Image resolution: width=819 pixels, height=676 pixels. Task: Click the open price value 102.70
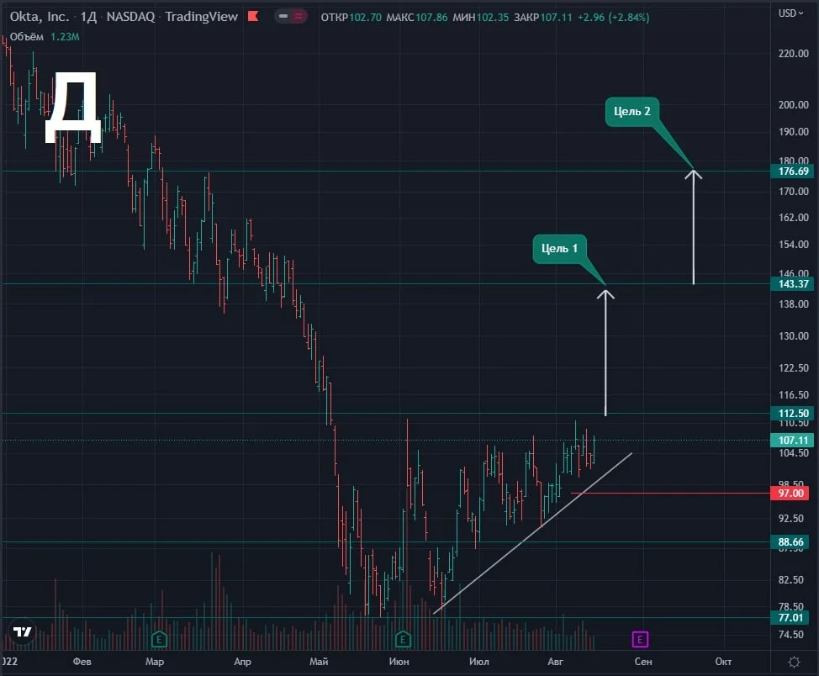(366, 18)
